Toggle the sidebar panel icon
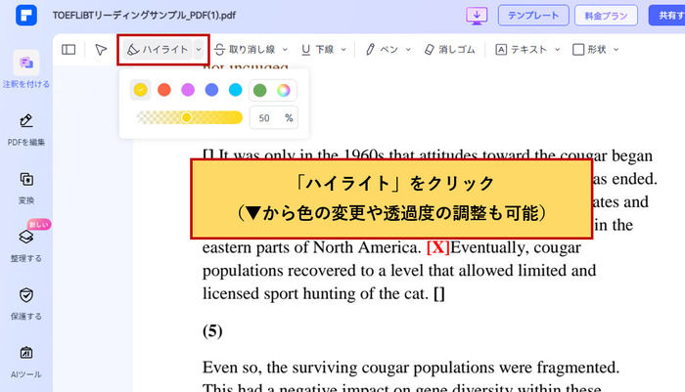Screen dimensions: 685x392 68,49
